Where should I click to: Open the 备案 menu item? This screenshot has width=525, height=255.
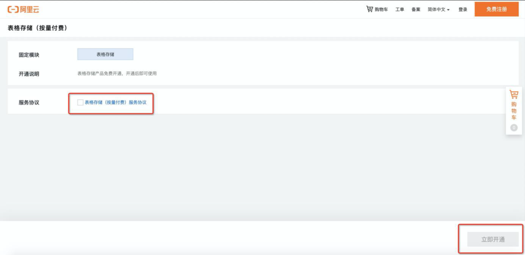(x=416, y=9)
